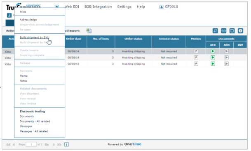Open the B2B Integration menu

coord(98,7)
